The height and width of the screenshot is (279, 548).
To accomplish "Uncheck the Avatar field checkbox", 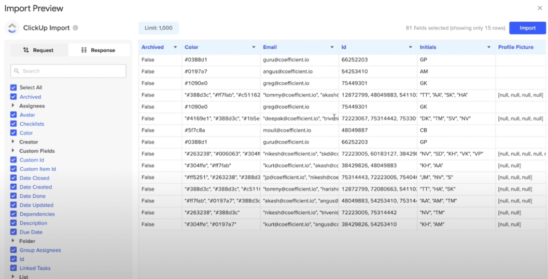I will pos(13,115).
